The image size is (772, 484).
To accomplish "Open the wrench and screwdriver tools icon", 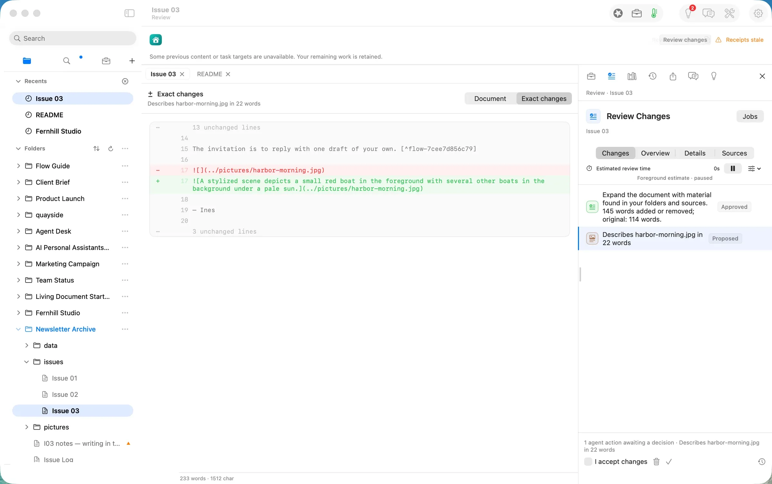I will point(729,13).
